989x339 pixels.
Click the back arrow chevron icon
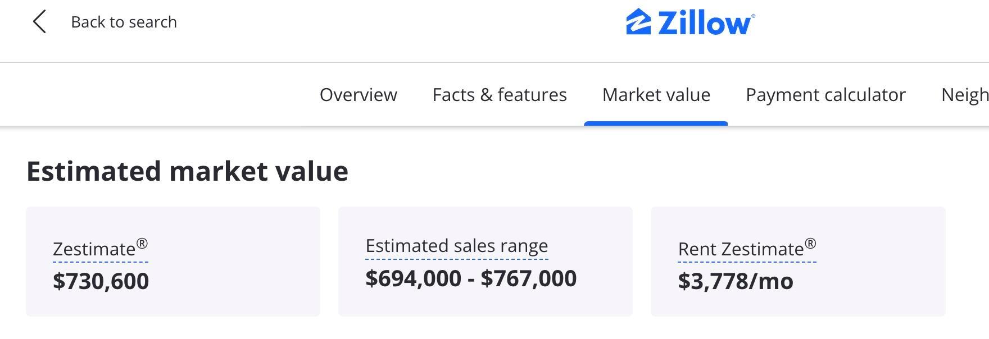39,22
